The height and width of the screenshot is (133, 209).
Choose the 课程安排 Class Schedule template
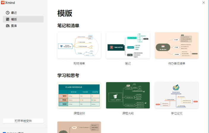point(79,95)
